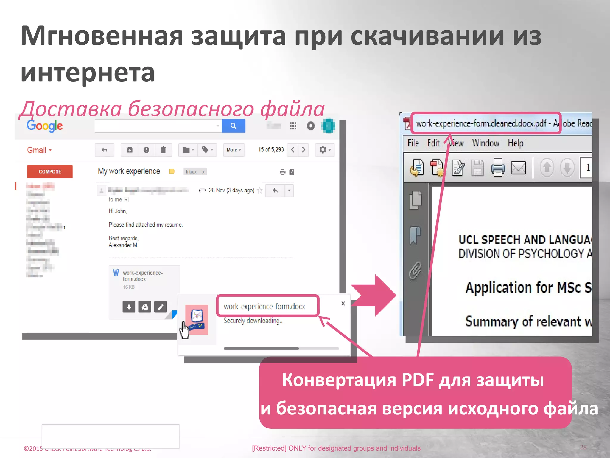This screenshot has width=610, height=458.
Task: Open the More actions dropdown
Action: click(234, 150)
